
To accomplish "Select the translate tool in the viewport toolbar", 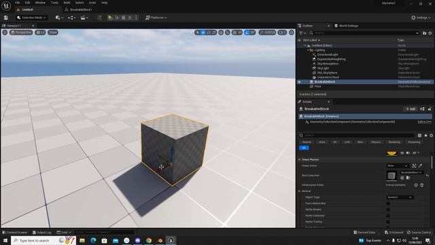I will [203, 33].
